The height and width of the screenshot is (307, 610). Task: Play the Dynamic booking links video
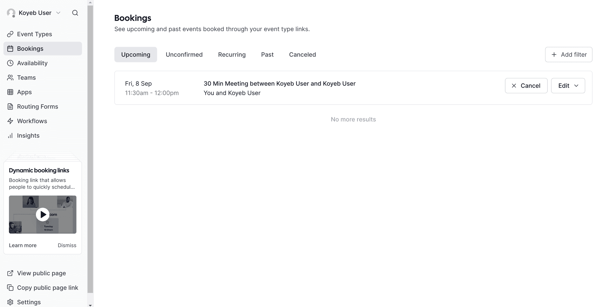pos(43,214)
